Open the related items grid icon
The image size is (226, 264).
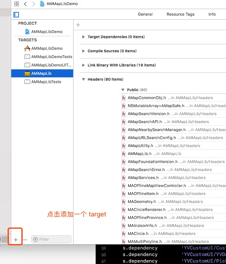16,4
